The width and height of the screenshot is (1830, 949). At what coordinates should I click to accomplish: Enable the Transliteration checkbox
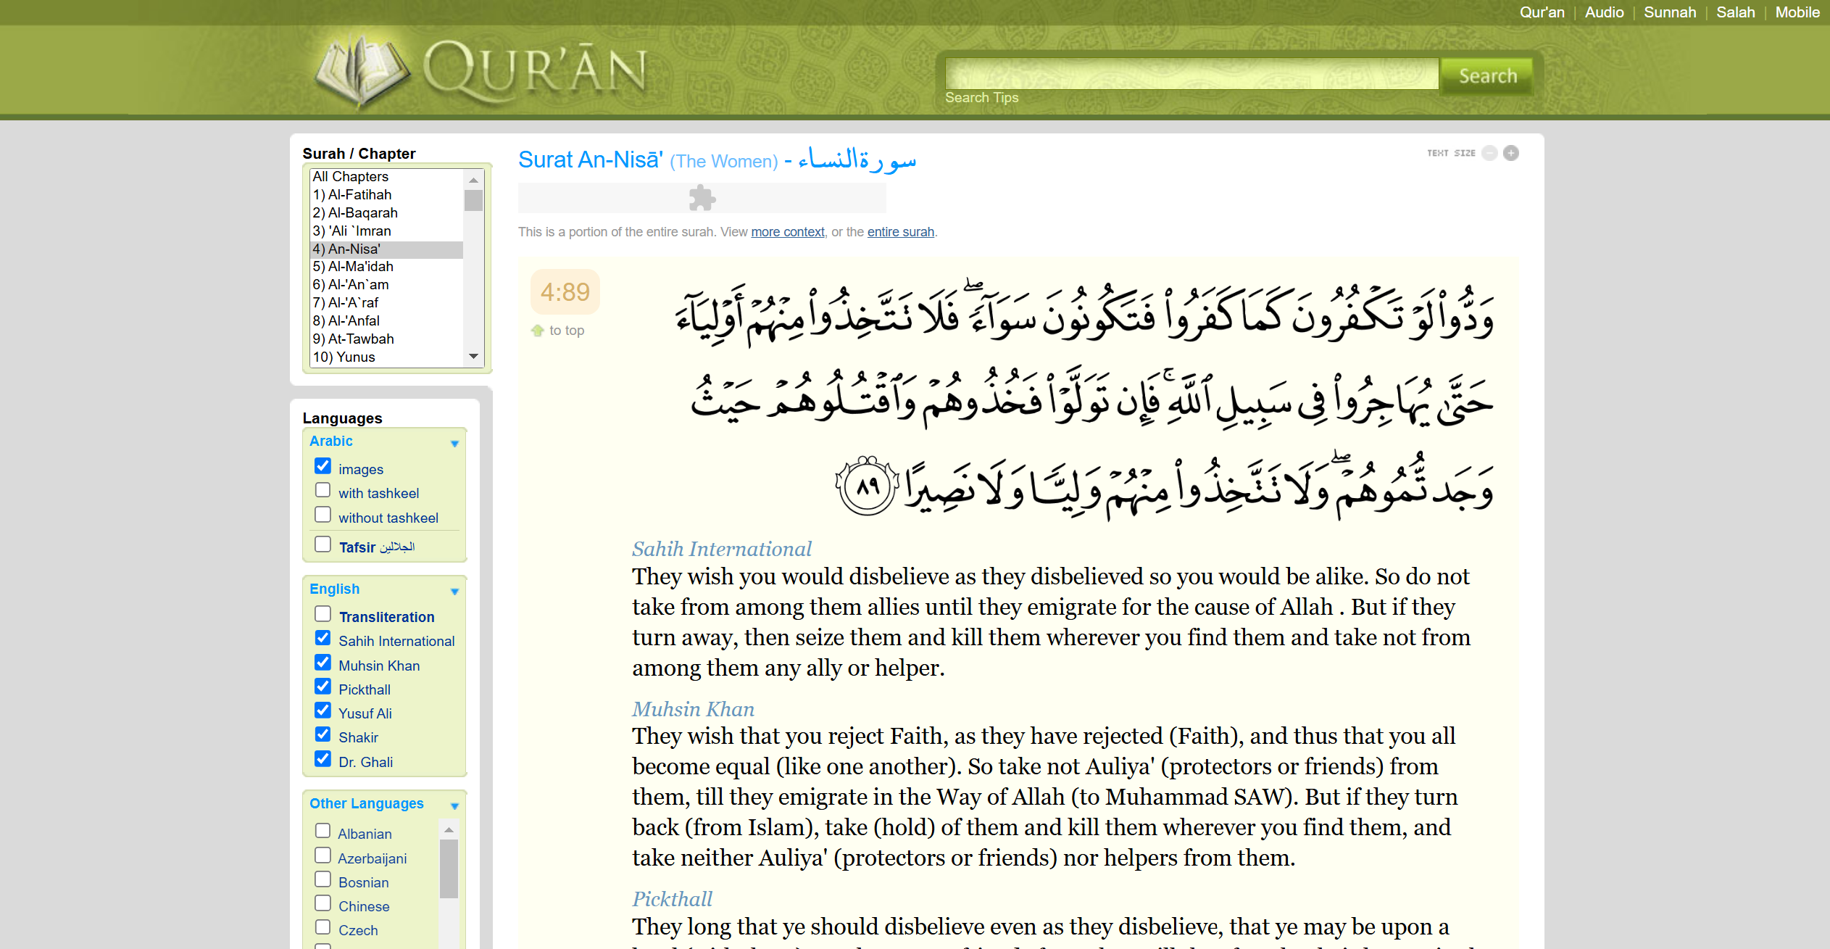(323, 615)
